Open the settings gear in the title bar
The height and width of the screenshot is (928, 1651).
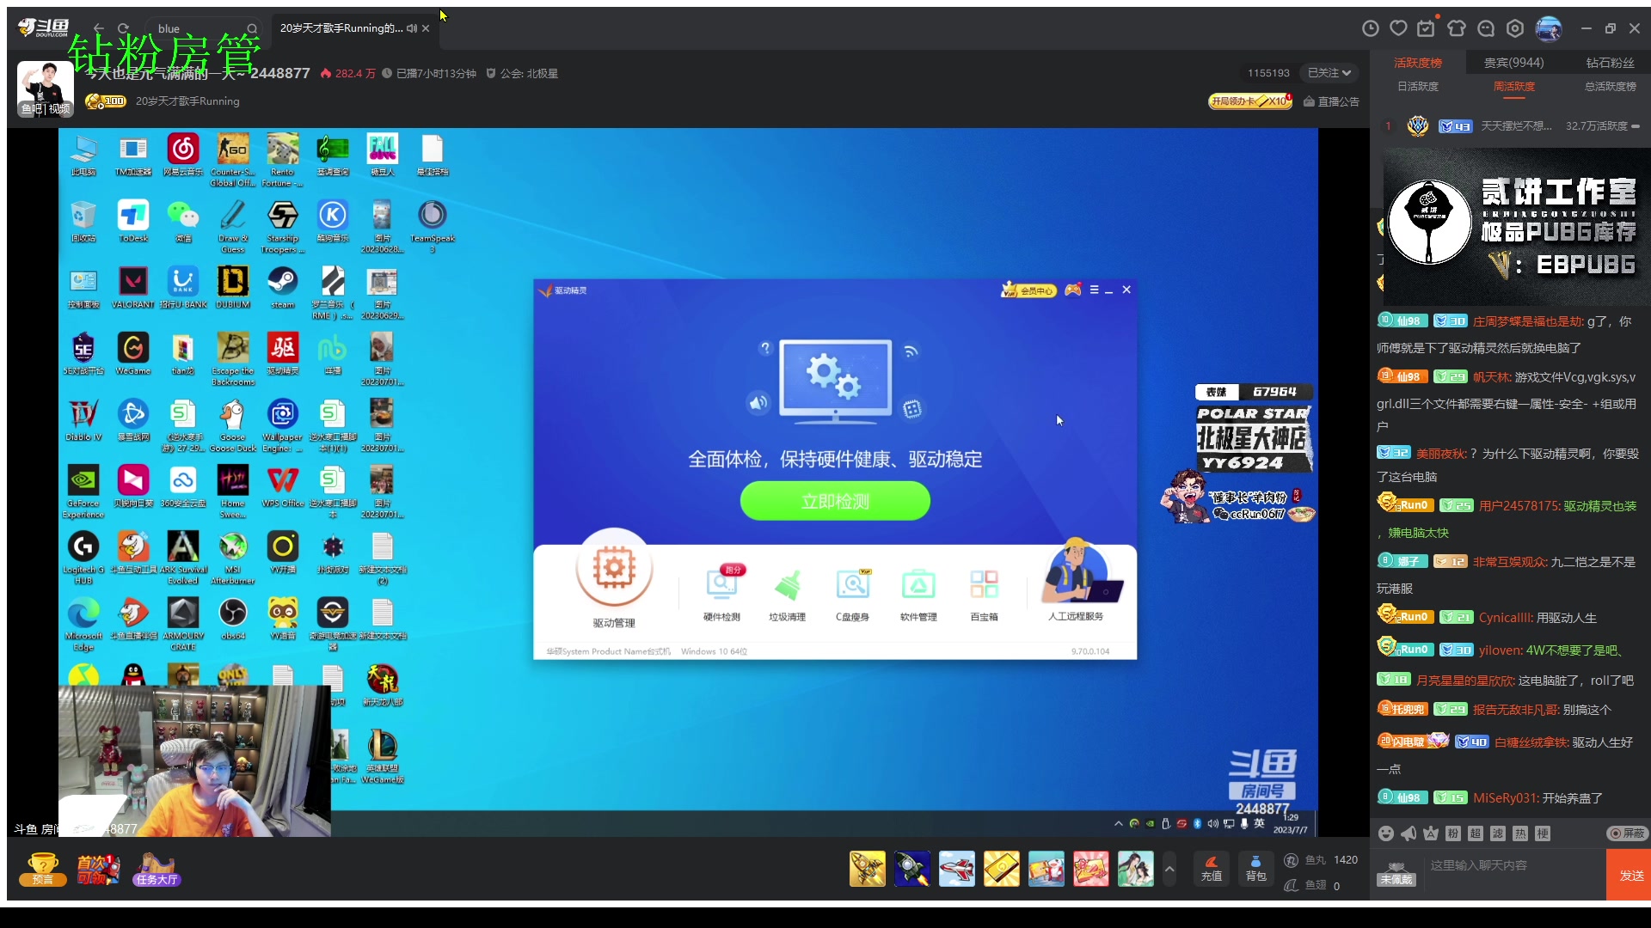(x=1513, y=27)
